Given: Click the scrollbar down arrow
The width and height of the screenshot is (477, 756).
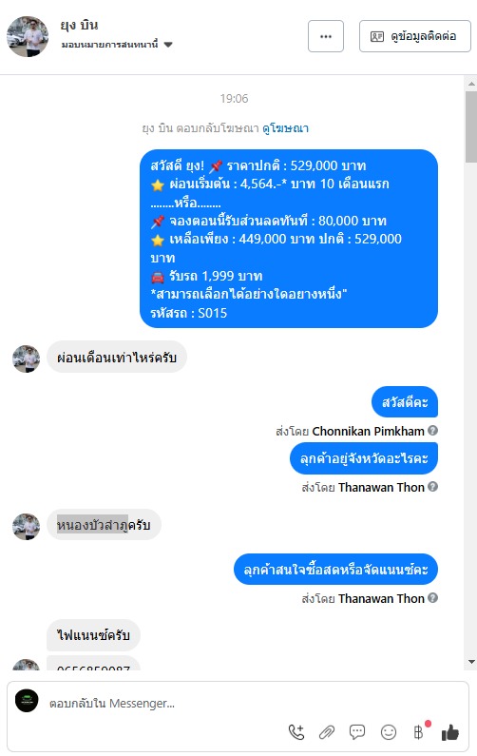Looking at the screenshot, I should [471, 662].
